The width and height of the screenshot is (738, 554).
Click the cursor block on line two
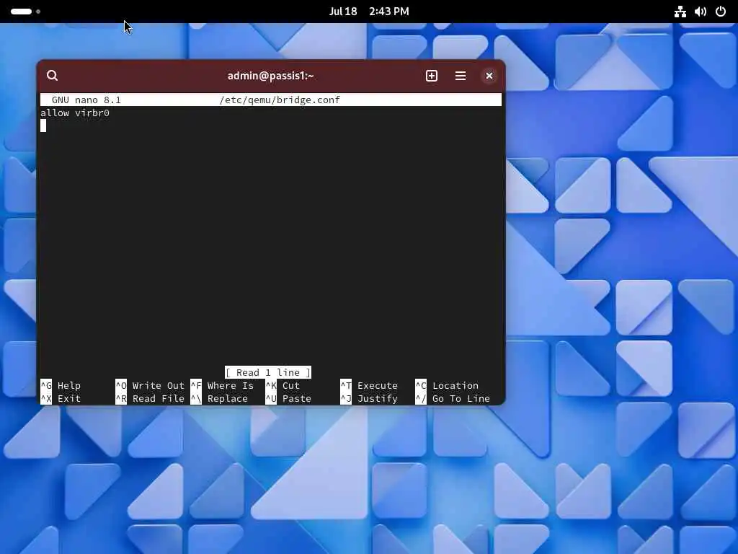click(43, 126)
